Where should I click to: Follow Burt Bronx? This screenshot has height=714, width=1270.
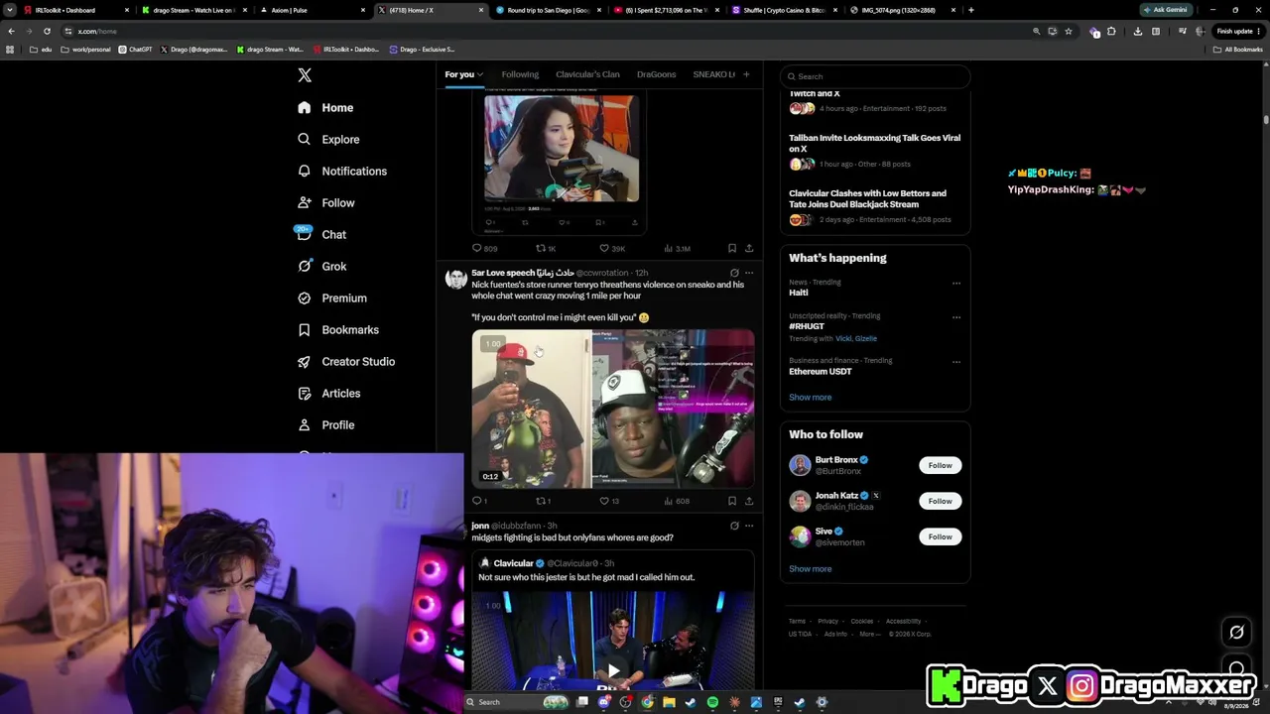(940, 465)
